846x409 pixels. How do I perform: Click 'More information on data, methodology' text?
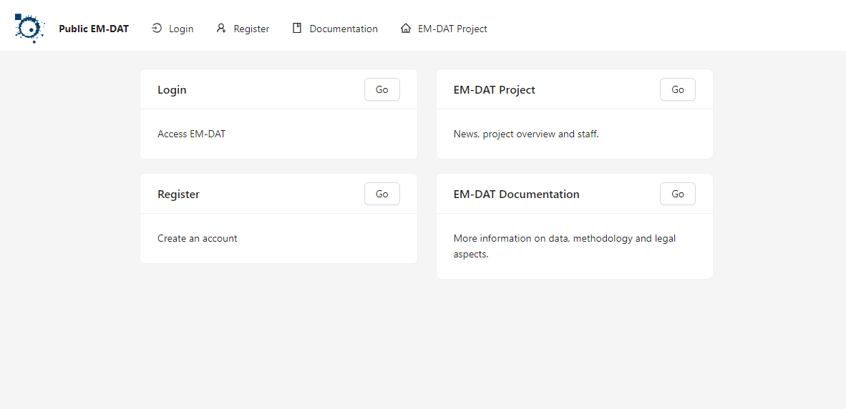point(565,246)
